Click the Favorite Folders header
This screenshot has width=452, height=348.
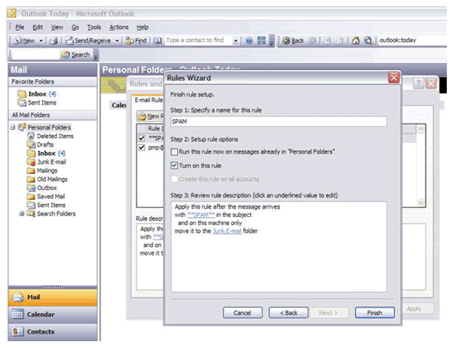(53, 81)
